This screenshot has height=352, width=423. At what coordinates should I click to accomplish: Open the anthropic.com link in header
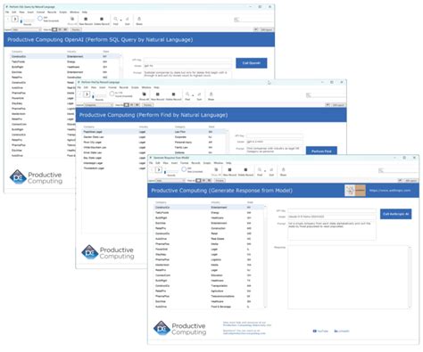click(x=390, y=191)
